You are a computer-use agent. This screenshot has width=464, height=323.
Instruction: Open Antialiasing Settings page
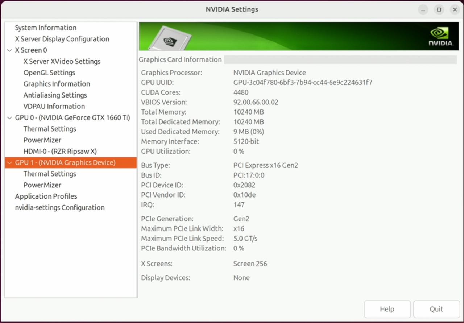[55, 95]
